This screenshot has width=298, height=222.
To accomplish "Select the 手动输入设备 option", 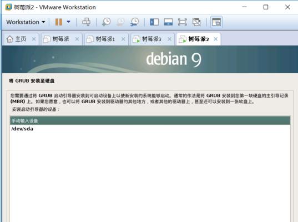I will click(150, 120).
